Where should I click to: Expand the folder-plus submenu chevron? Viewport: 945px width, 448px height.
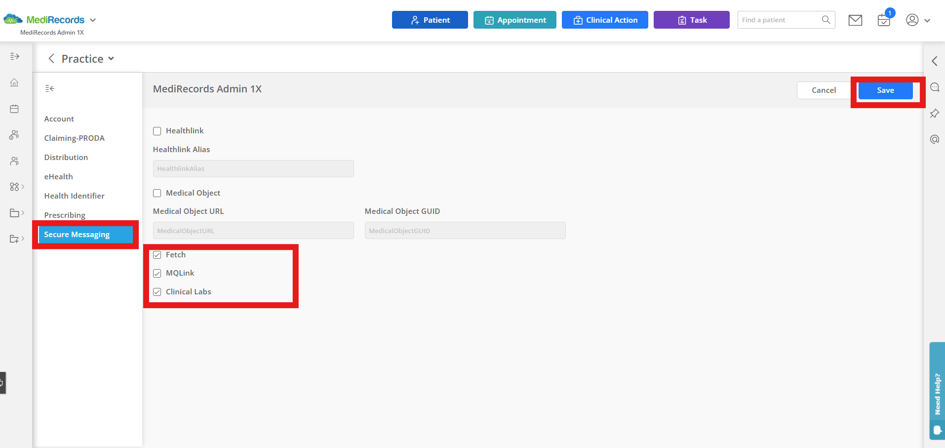pyautogui.click(x=23, y=239)
